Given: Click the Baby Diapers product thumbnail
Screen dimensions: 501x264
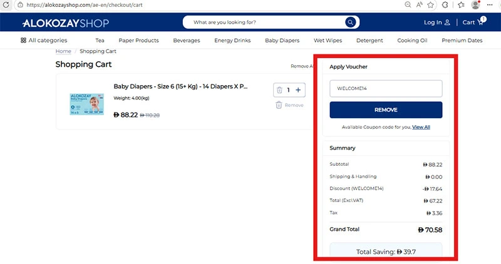Looking at the screenshot, I should click(x=87, y=104).
